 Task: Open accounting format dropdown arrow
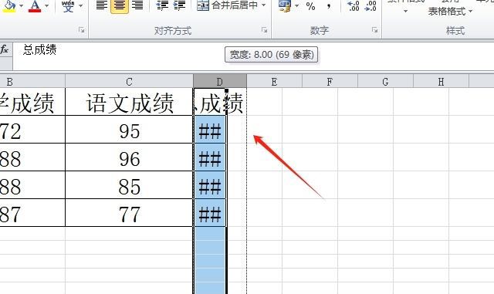pyautogui.click(x=296, y=5)
